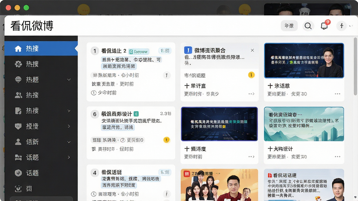Image resolution: width=358 pixels, height=201 pixels.
Task: Click the plus entry inside the 微博资讯聚合 card
Action: tap(195, 86)
